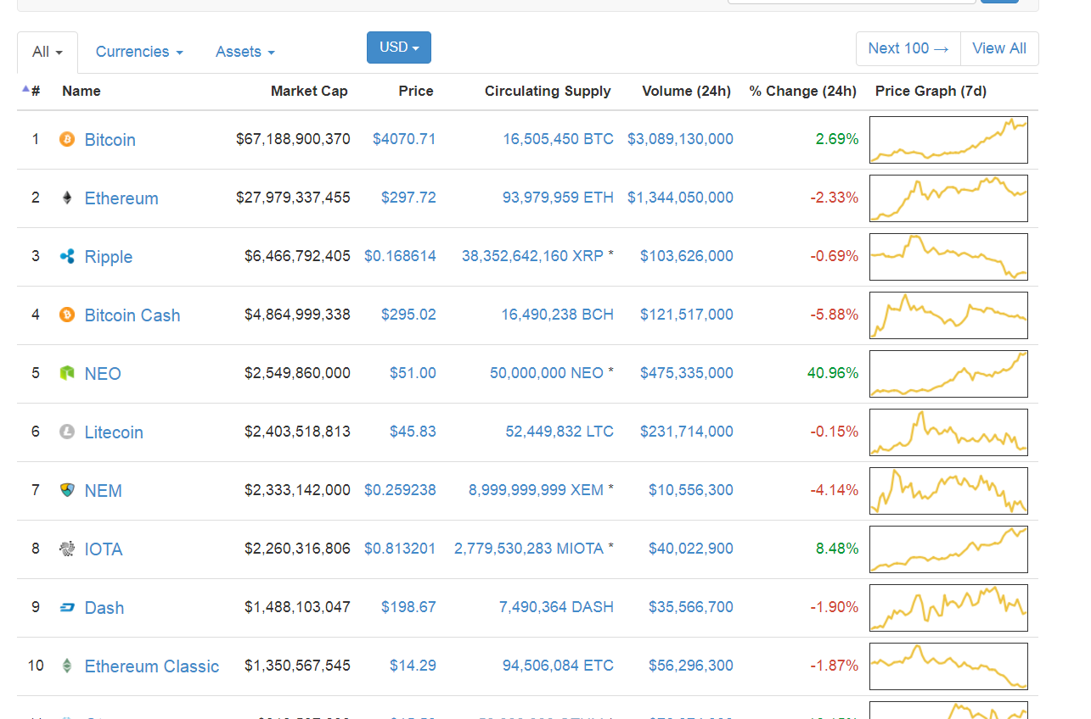This screenshot has height=719, width=1091.
Task: Expand the Currencies dropdown menu
Action: click(x=138, y=52)
